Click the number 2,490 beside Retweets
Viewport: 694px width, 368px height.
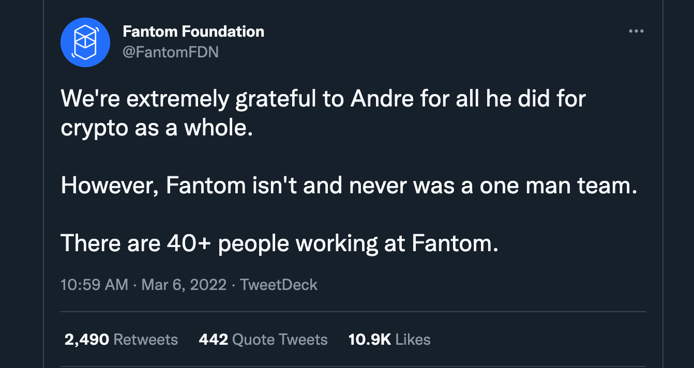(87, 340)
